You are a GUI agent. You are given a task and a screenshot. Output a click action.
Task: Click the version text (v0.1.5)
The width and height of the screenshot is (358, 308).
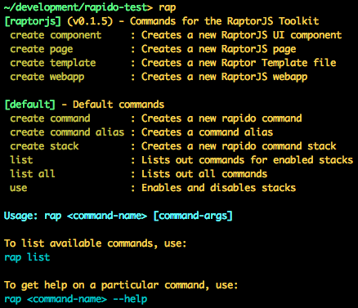pos(90,21)
